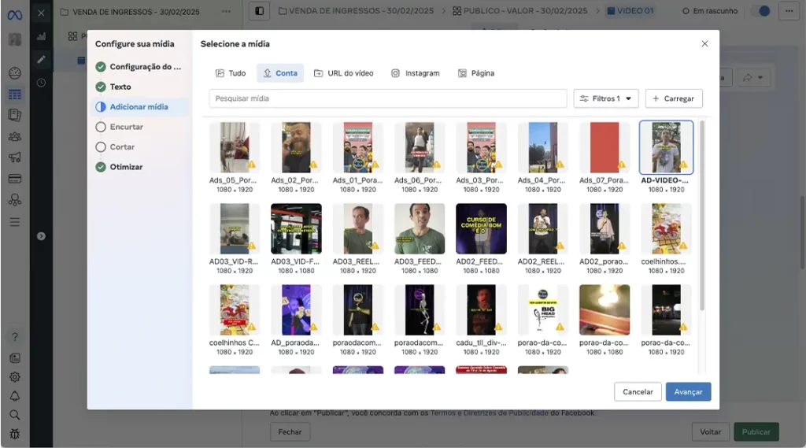The width and height of the screenshot is (806, 448).
Task: Switch to the URL do vídeo tab
Action: 343,73
